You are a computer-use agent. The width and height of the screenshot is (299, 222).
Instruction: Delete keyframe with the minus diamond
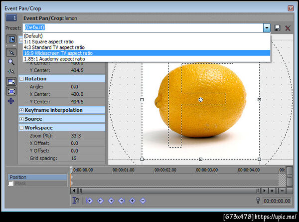(143, 201)
